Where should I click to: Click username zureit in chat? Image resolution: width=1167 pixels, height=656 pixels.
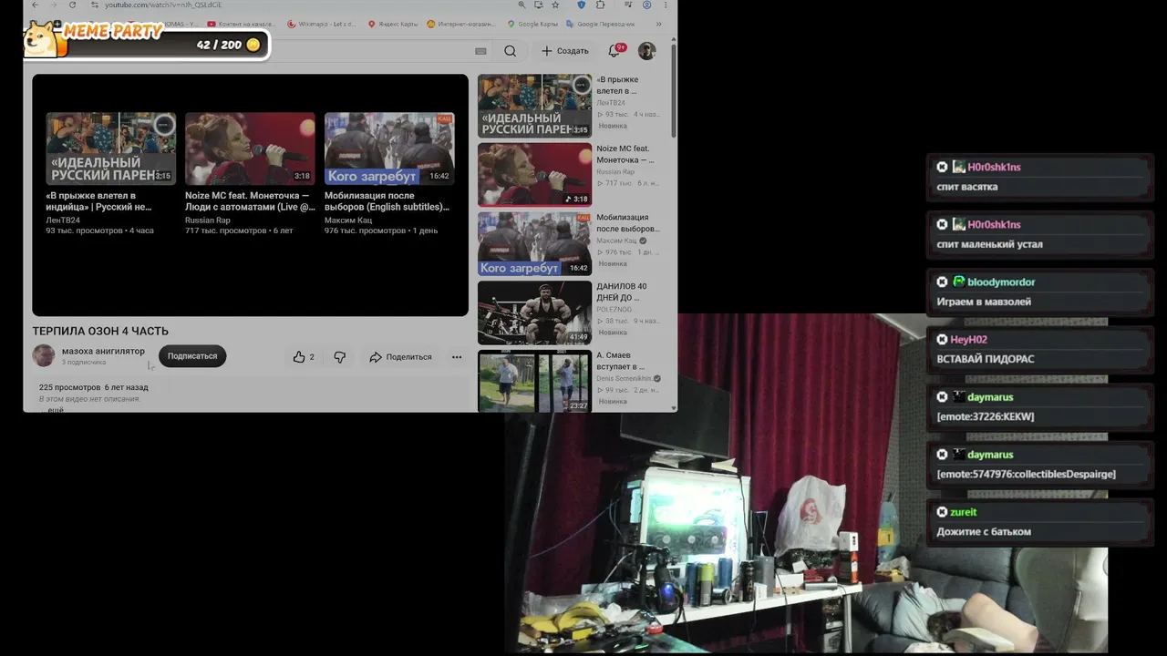[963, 512]
